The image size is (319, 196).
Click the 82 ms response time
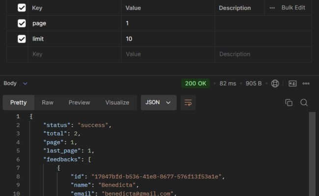[x=228, y=83]
